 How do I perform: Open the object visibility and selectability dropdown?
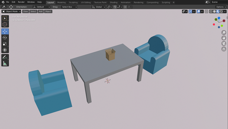point(185,11)
